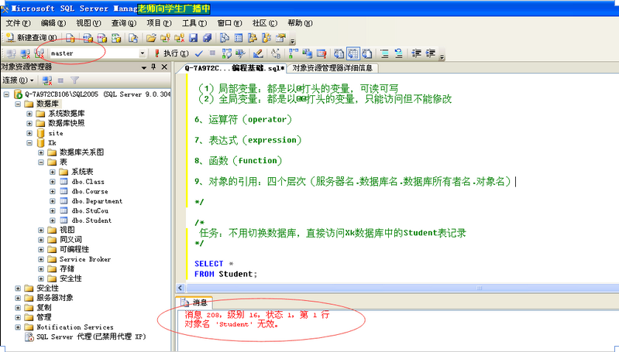Screen dimensions: 619x352
Task: Select Results to File mode
Action: pos(366,53)
